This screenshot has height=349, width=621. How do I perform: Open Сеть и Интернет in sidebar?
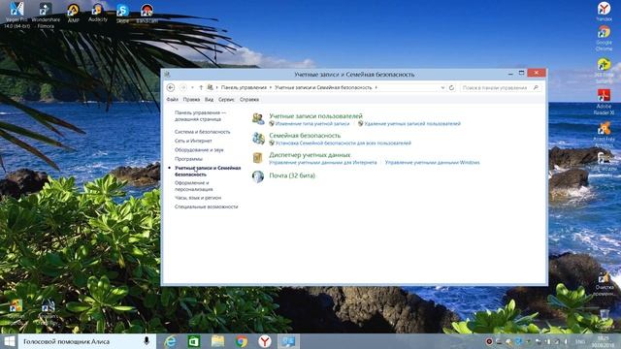(x=193, y=141)
